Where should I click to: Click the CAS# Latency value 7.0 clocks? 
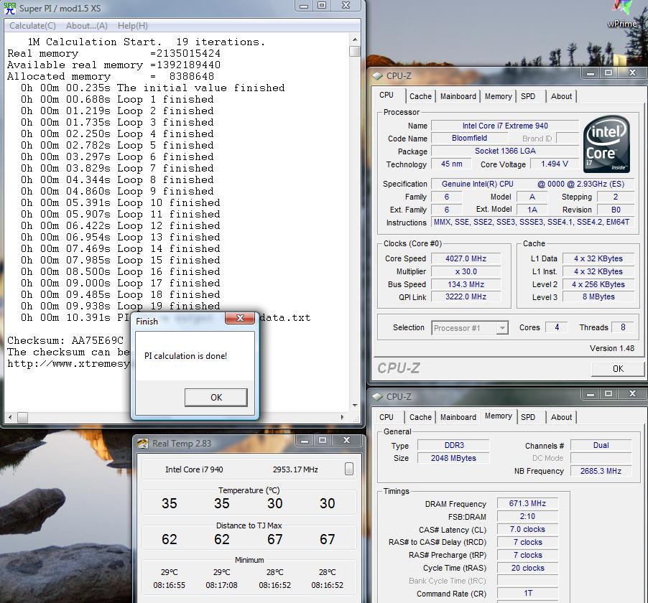pos(527,529)
